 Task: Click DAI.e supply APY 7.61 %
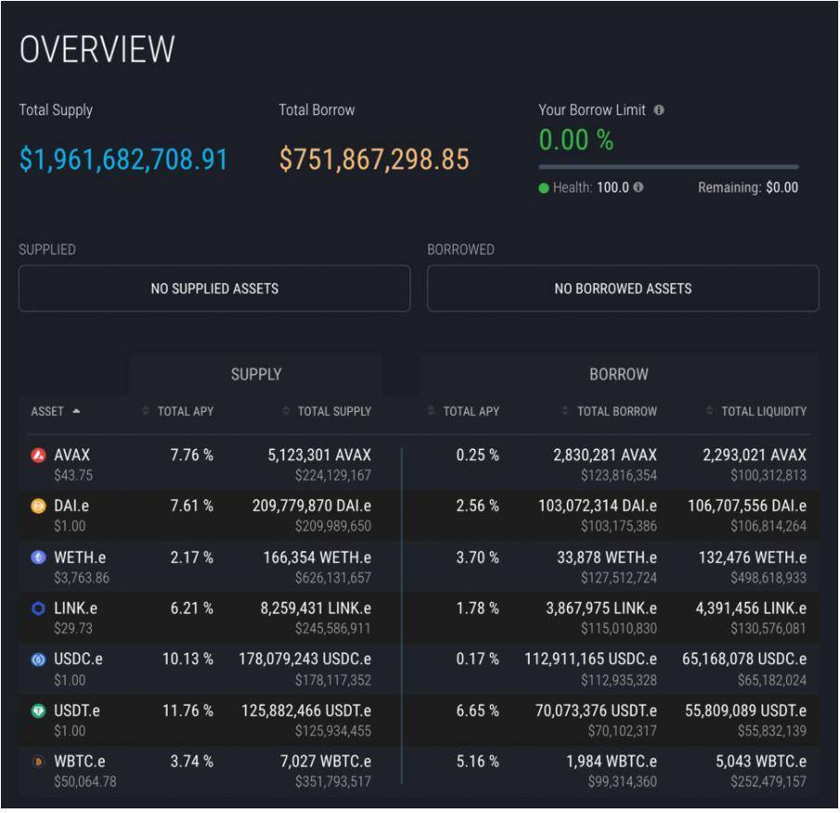pos(192,507)
